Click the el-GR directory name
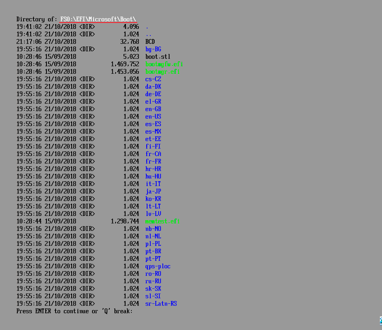The height and width of the screenshot is (330, 382). point(153,102)
